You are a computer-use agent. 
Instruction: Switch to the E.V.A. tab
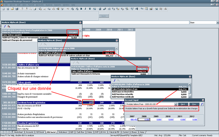104,132
